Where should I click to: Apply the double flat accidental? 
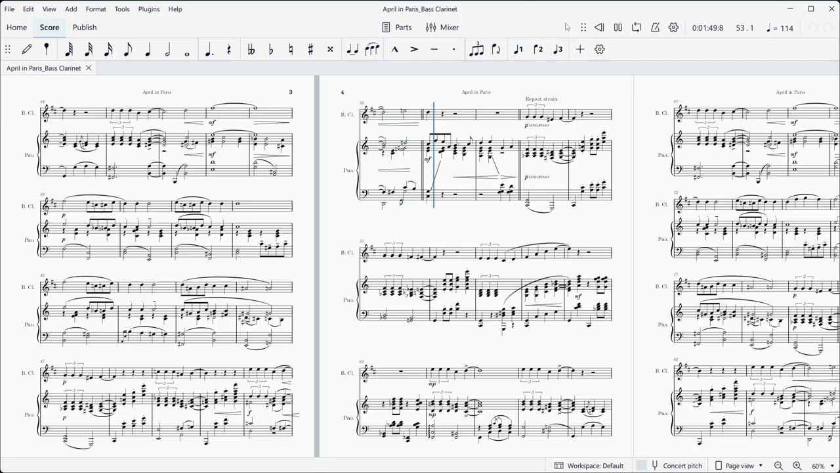tap(251, 49)
